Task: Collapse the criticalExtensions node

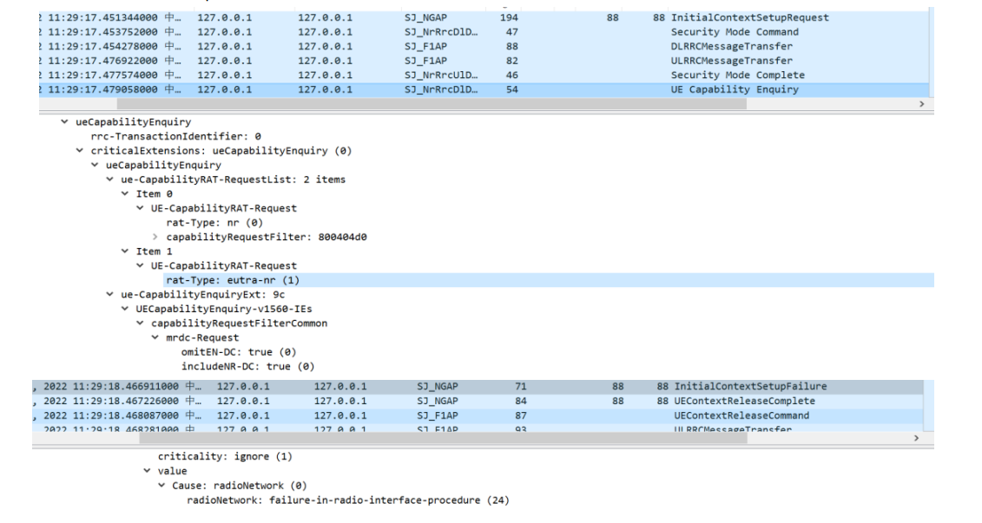Action: (82, 151)
